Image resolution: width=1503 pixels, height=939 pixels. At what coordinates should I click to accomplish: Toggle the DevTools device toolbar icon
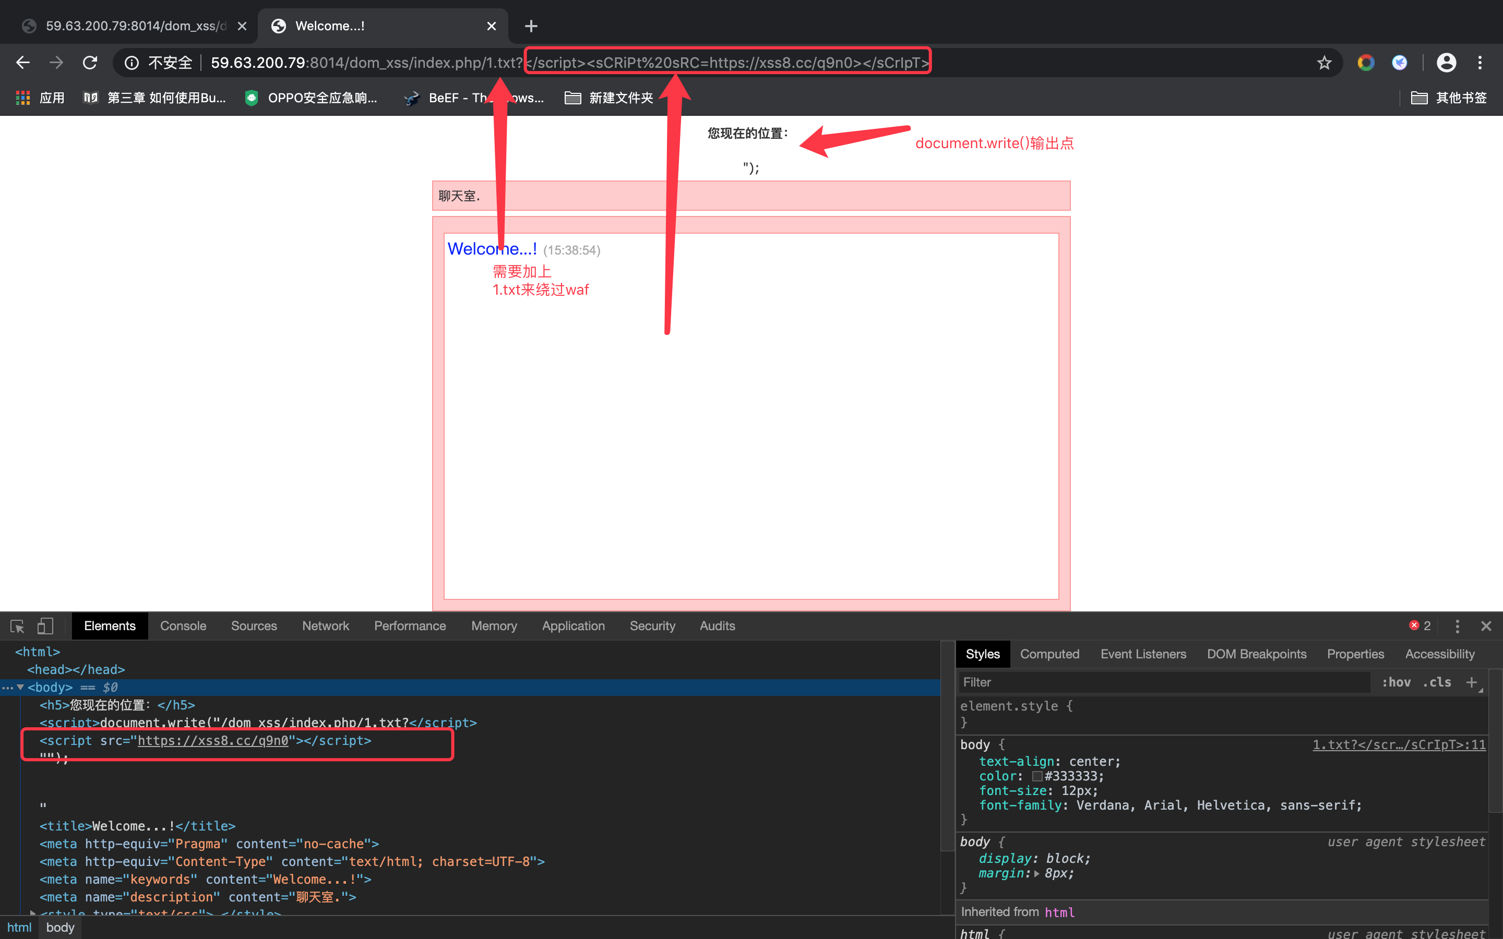tap(45, 626)
